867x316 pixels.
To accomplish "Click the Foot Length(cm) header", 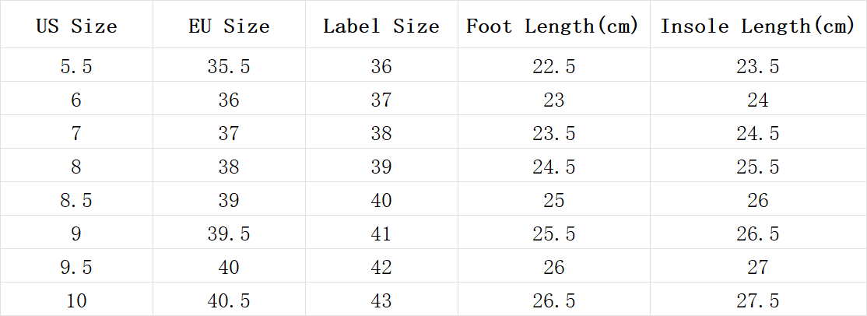I will 553,24.
